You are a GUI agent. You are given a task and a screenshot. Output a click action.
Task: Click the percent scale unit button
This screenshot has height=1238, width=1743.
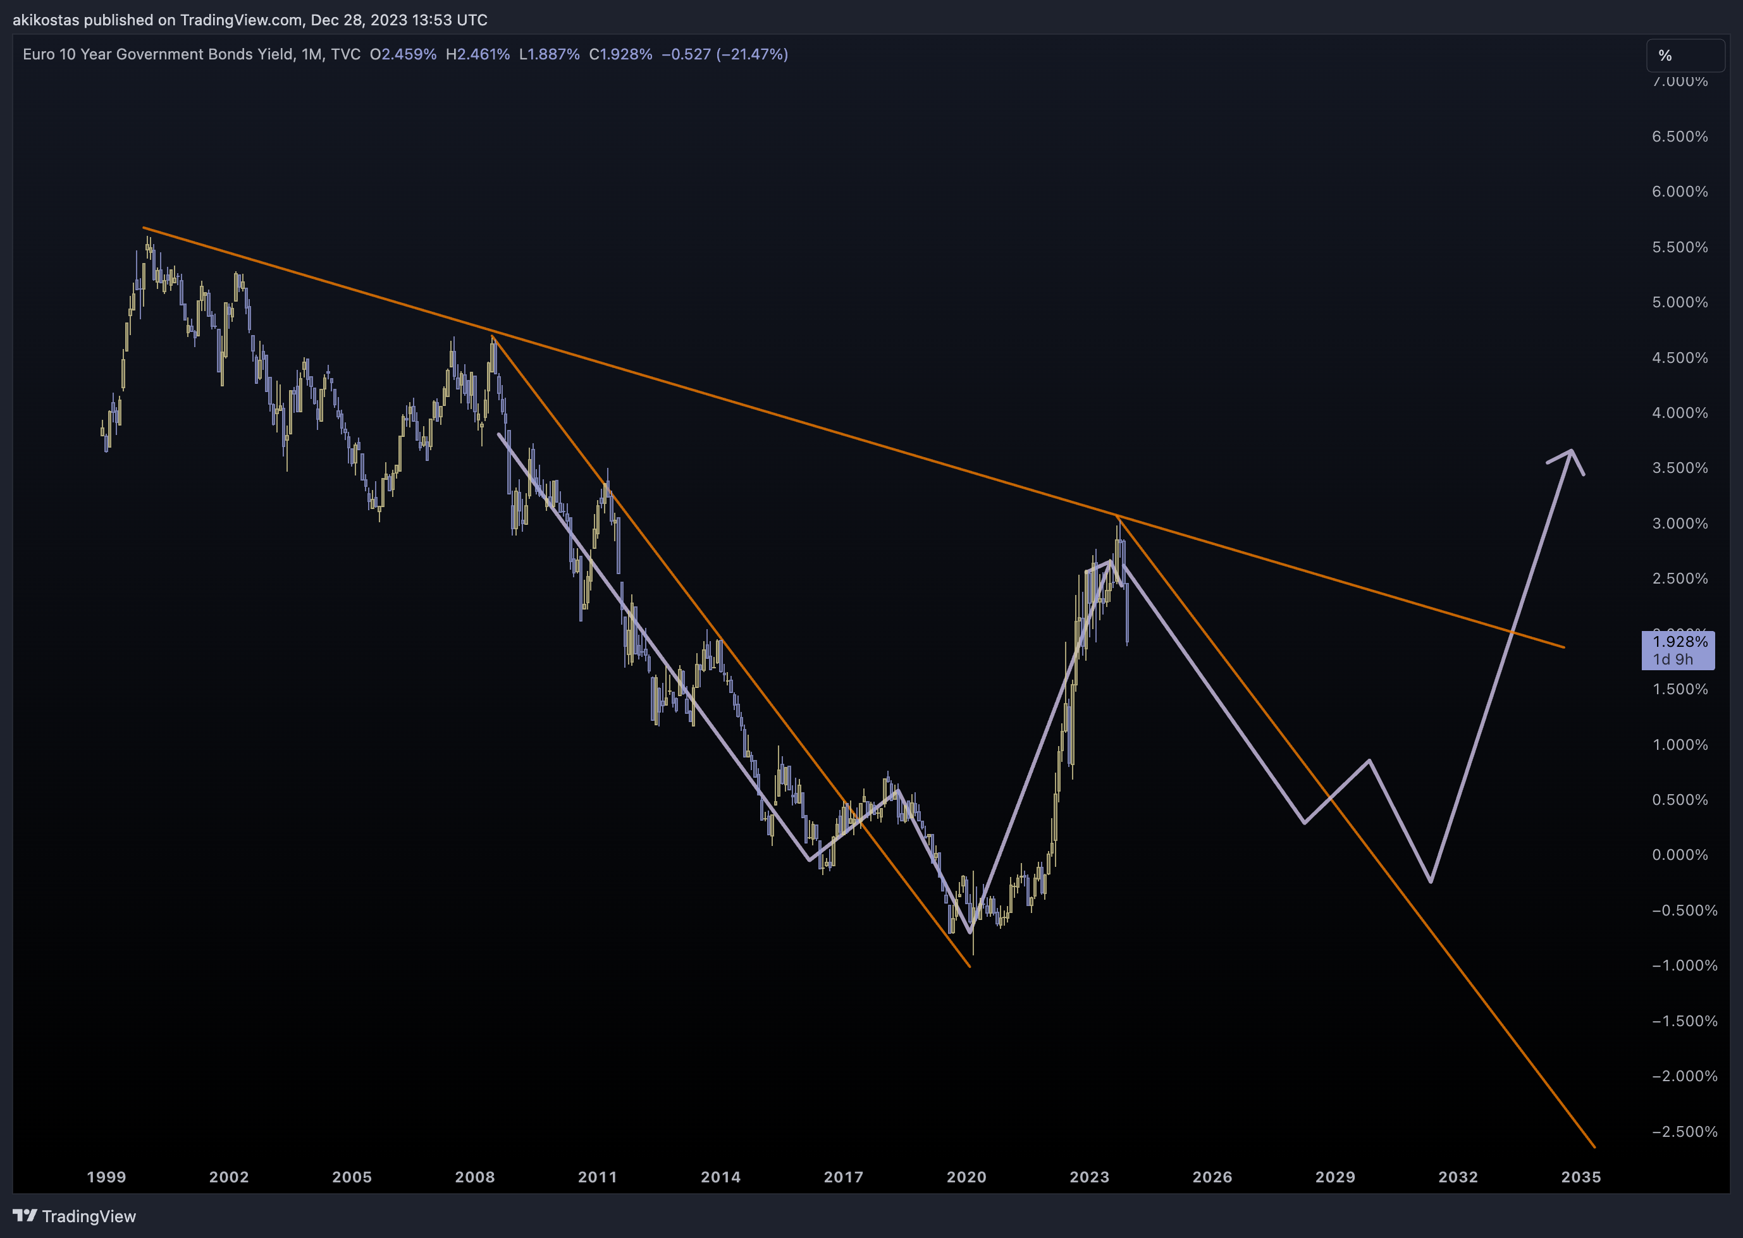click(x=1685, y=56)
